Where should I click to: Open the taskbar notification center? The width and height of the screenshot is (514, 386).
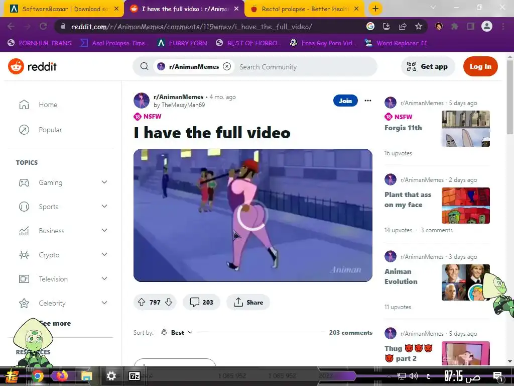pyautogui.click(x=497, y=376)
